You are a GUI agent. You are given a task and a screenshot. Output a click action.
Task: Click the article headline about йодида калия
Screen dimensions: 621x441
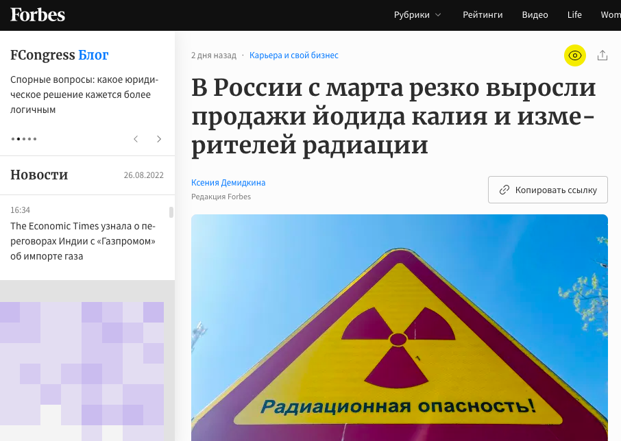pyautogui.click(x=393, y=116)
